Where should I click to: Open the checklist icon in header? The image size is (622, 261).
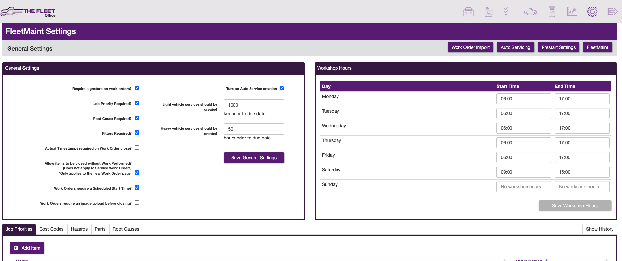click(509, 12)
